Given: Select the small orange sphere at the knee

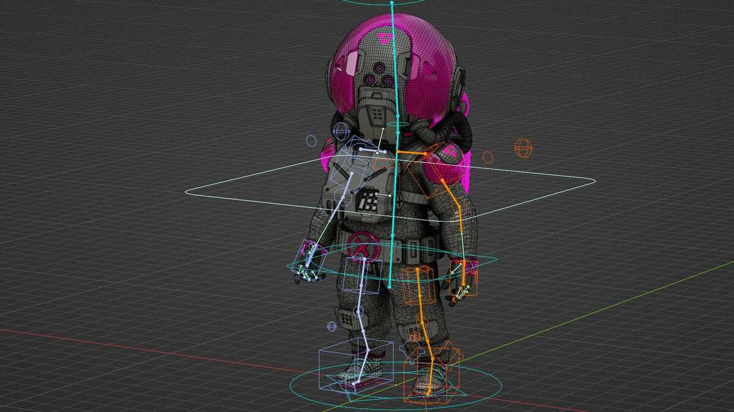Looking at the screenshot, I should pyautogui.click(x=415, y=336).
